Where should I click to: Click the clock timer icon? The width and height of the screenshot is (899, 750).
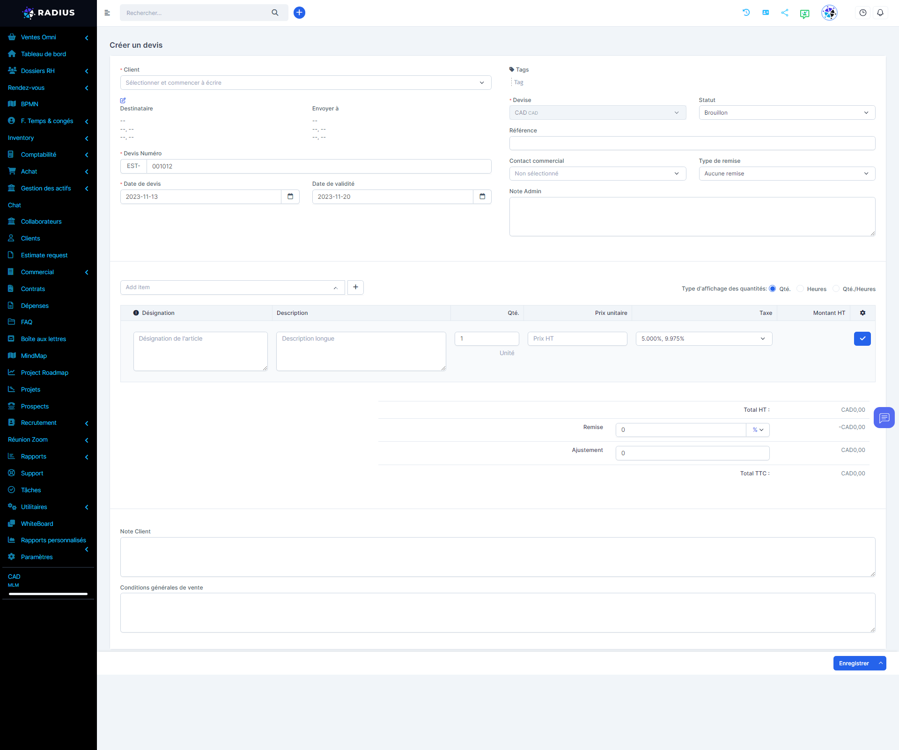tap(862, 13)
